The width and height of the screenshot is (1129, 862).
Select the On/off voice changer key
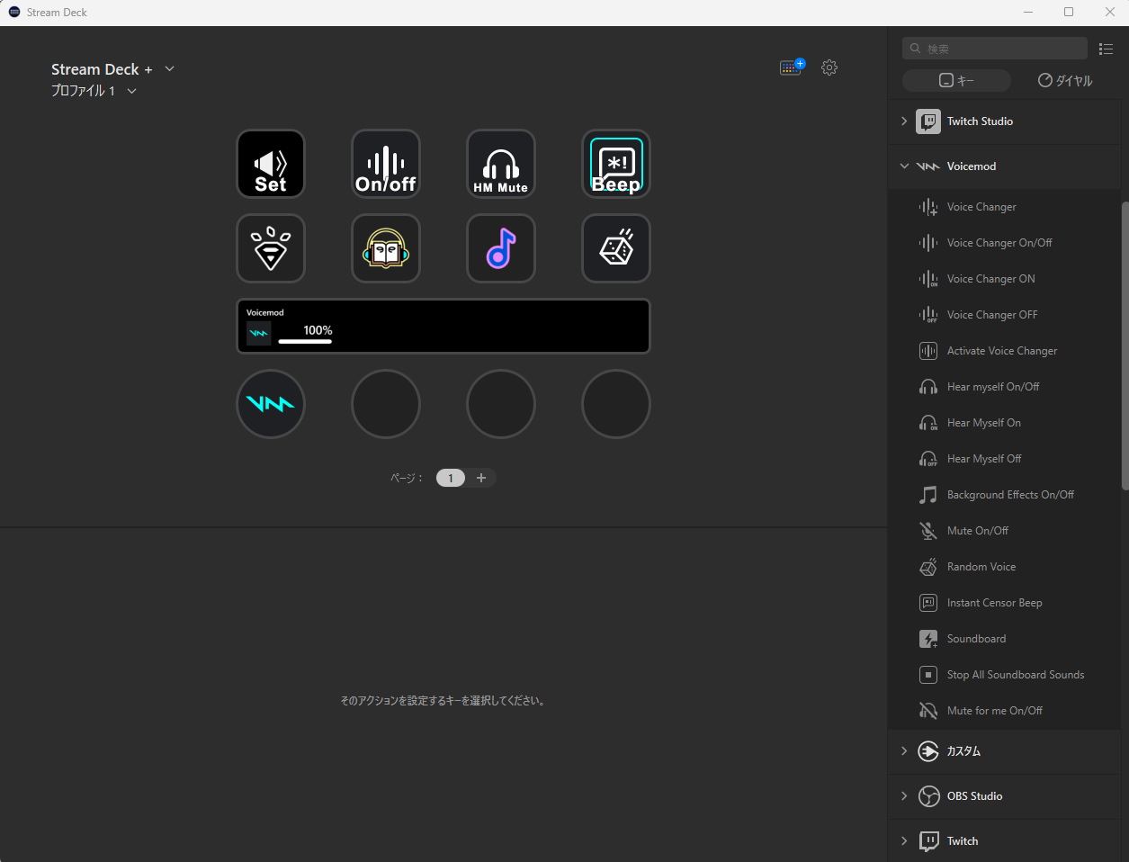(386, 164)
